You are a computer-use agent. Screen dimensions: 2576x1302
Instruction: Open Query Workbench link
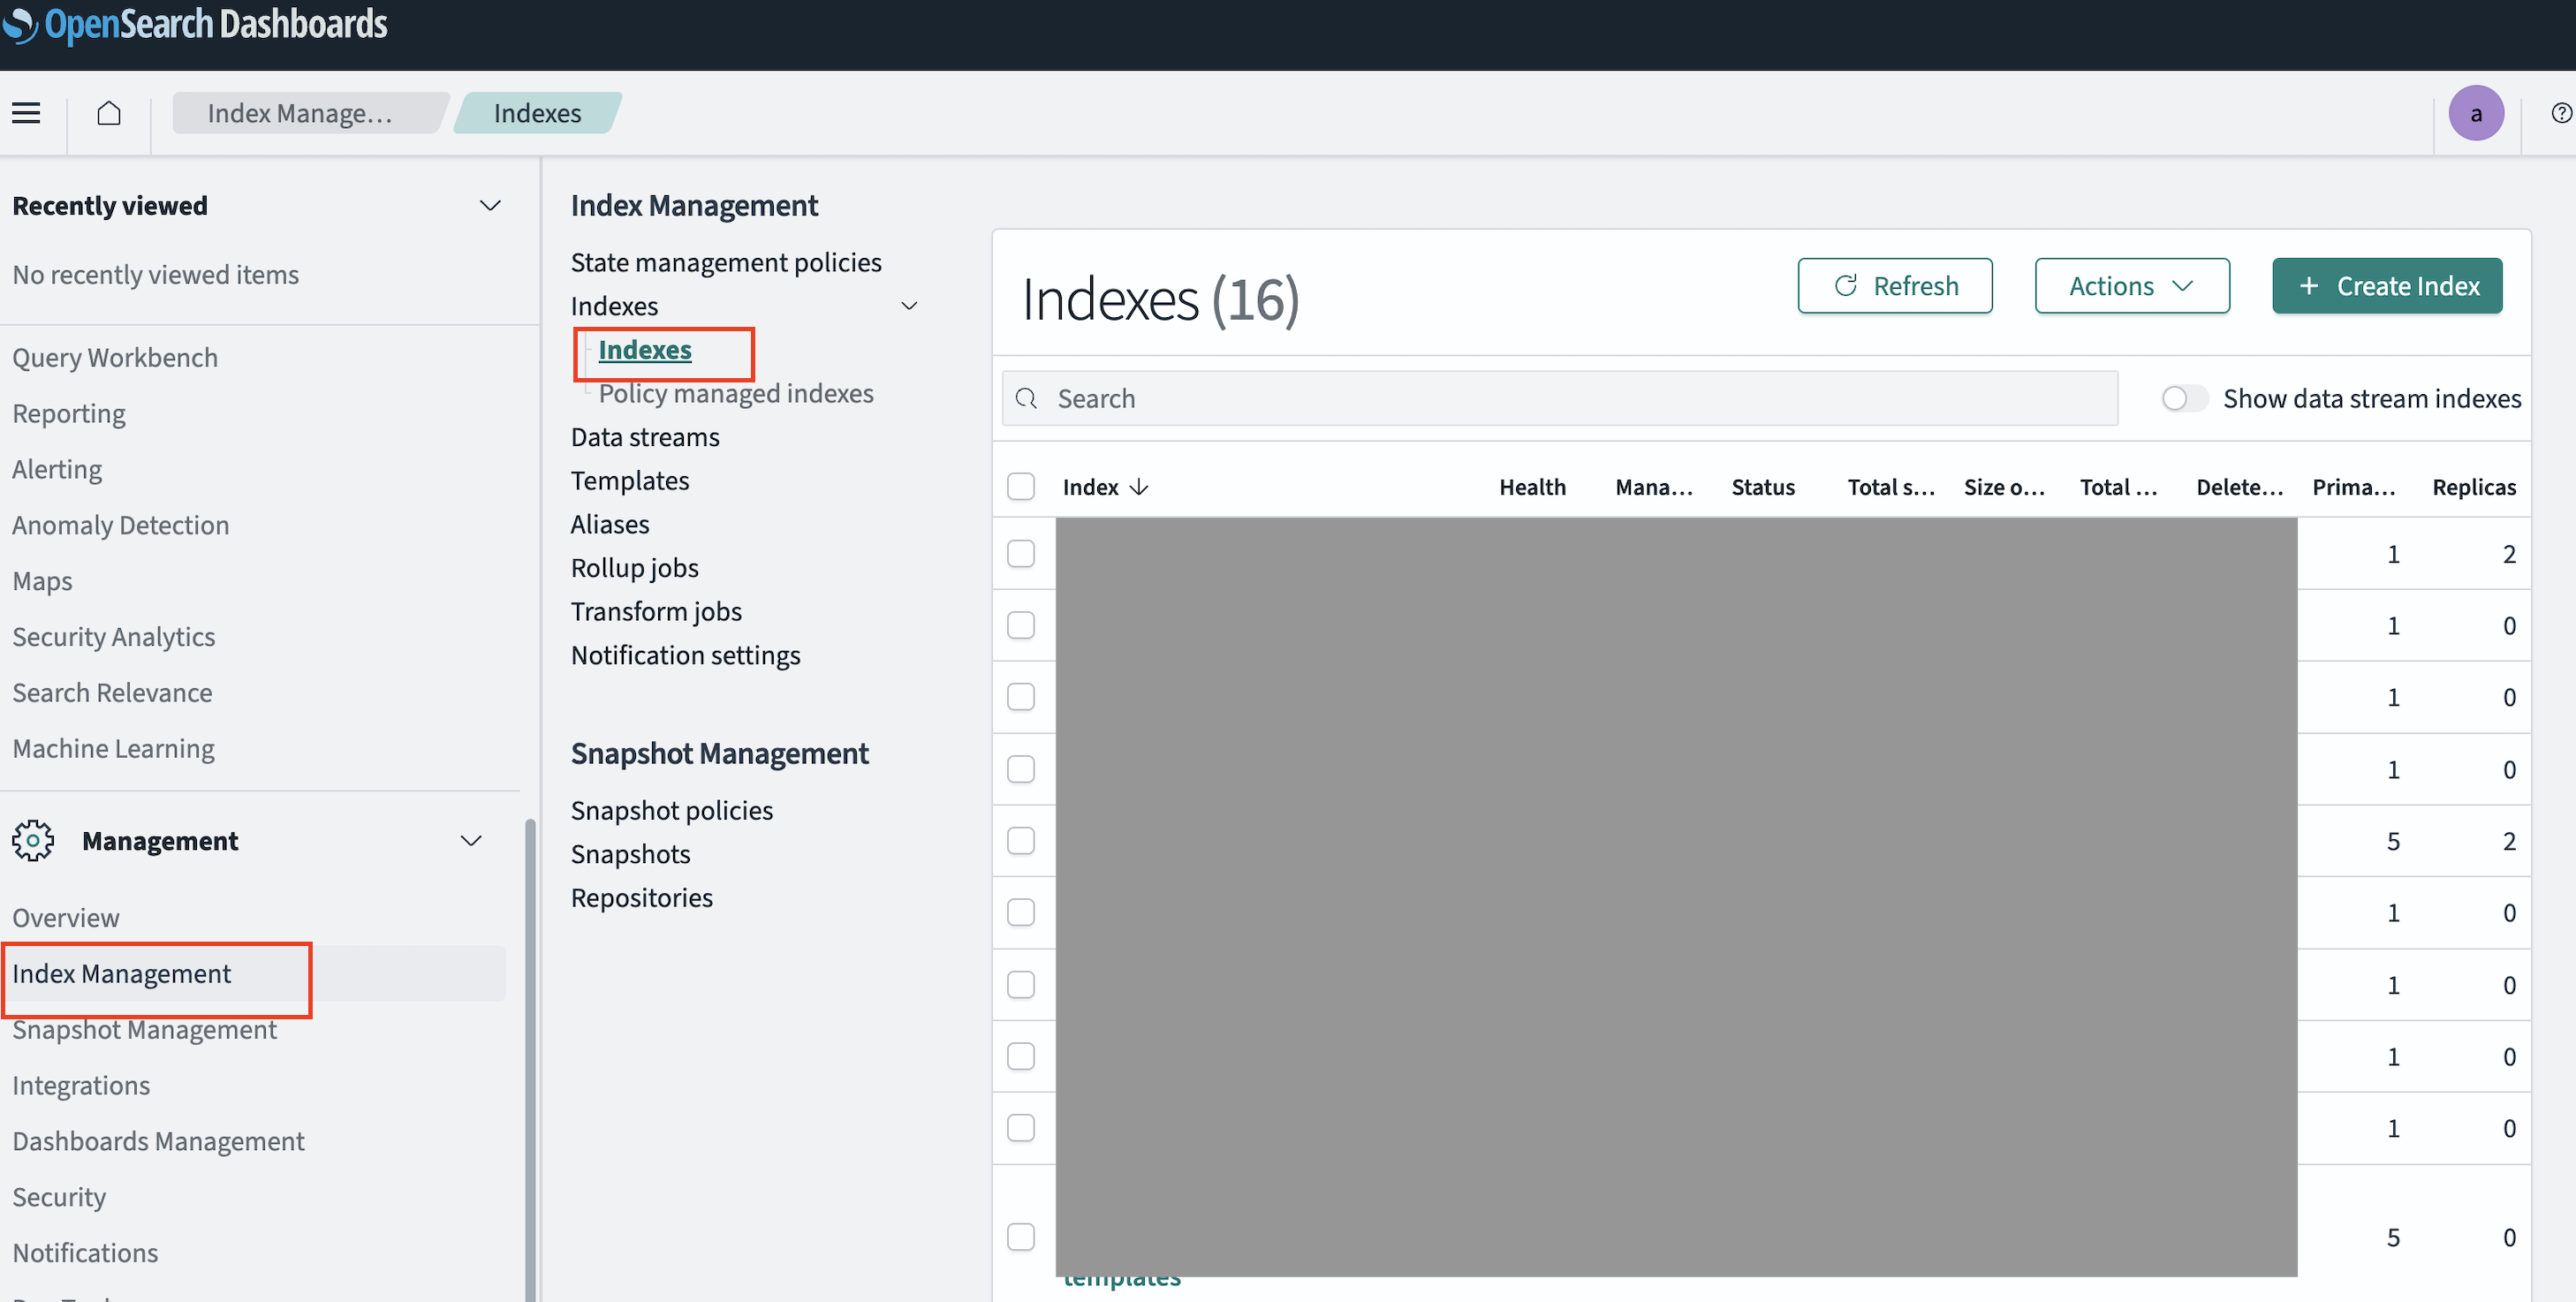tap(115, 358)
